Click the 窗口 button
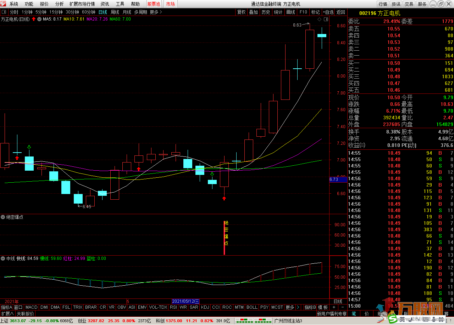The height and width of the screenshot is (325, 454). click(x=18, y=307)
